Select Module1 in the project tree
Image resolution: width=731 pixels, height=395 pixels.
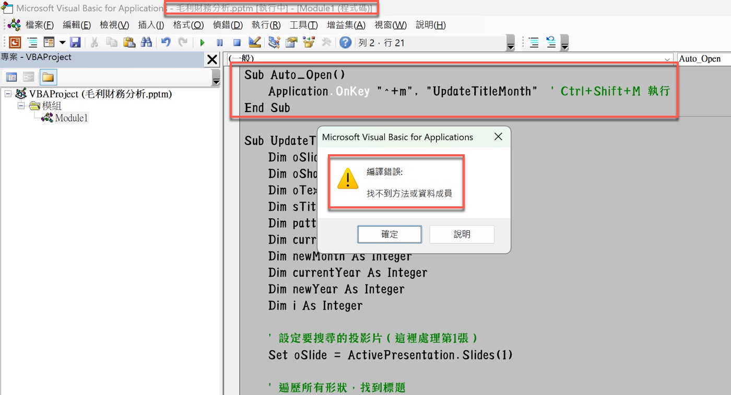click(72, 118)
